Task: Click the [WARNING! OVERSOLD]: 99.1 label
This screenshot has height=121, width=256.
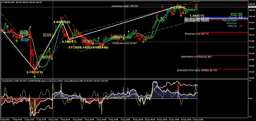Action: pos(196,57)
